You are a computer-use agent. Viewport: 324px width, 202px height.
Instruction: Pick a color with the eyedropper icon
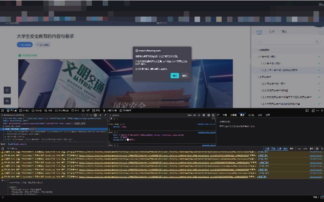105,115
